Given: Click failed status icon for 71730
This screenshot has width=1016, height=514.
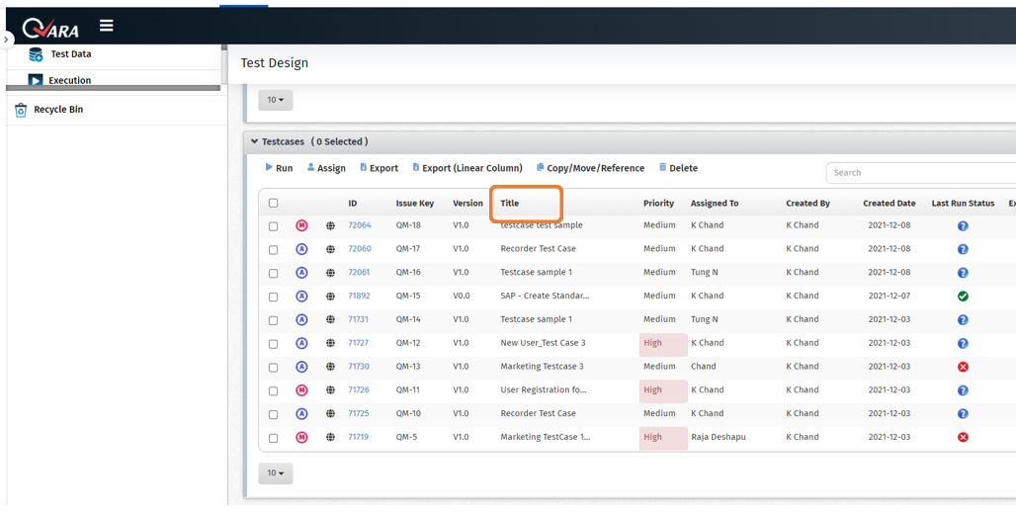Looking at the screenshot, I should [x=963, y=367].
